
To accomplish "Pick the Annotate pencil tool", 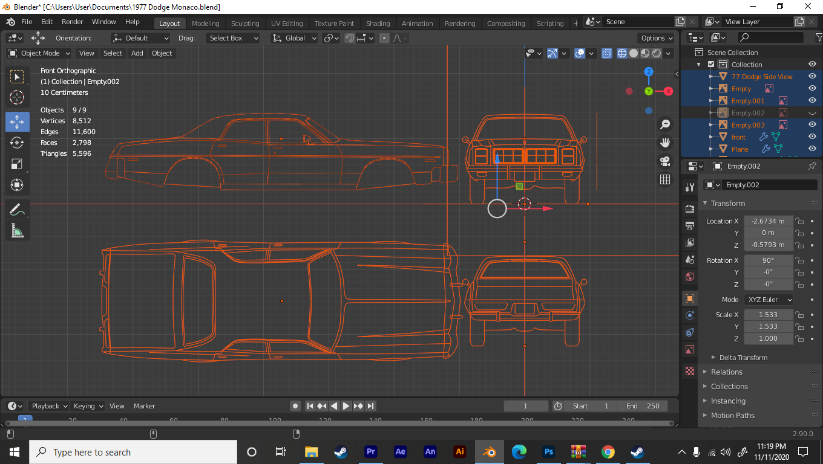I will pos(17,210).
